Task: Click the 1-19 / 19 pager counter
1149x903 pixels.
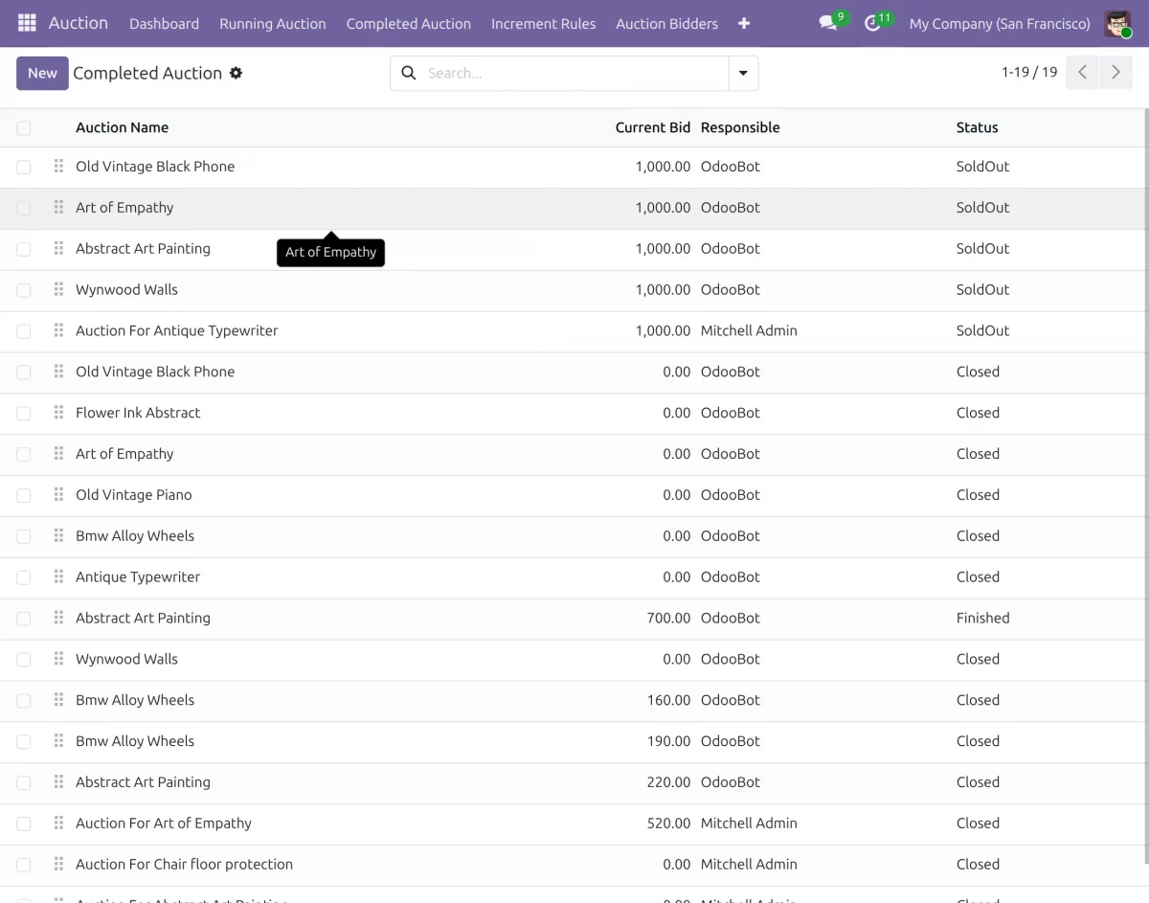Action: coord(1029,72)
